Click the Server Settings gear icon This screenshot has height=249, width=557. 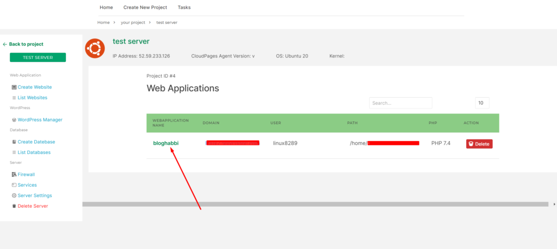tap(14, 195)
